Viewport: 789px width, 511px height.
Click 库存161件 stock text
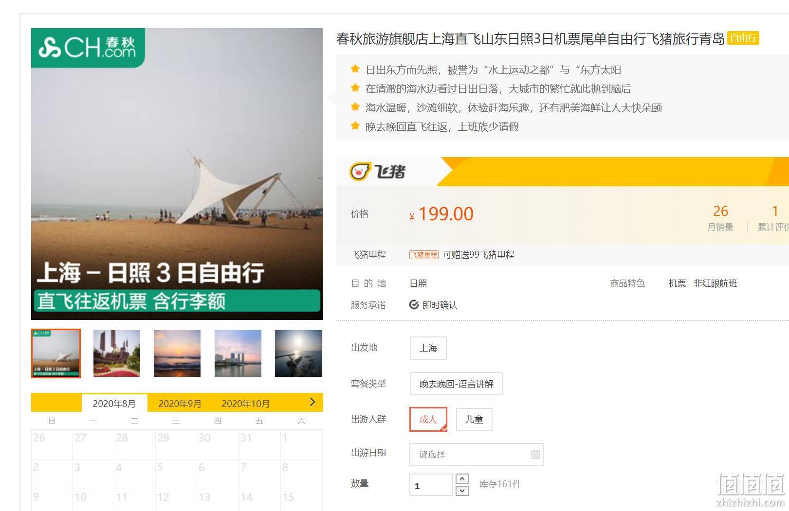(500, 484)
